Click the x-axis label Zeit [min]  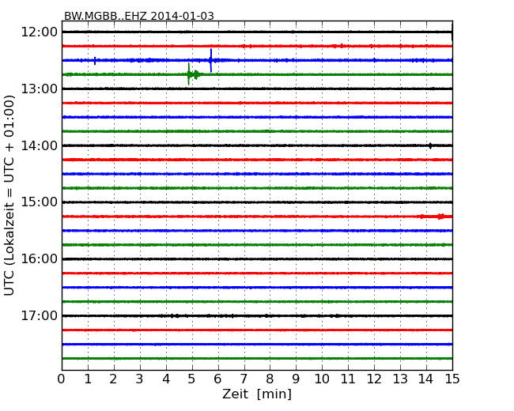pyautogui.click(x=257, y=394)
